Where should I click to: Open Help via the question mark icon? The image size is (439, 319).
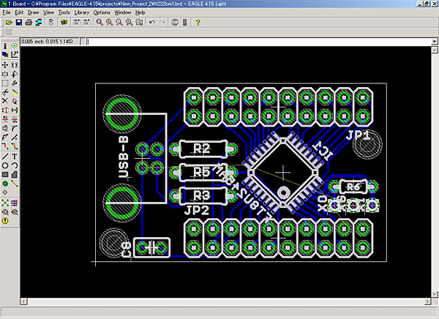tap(198, 23)
